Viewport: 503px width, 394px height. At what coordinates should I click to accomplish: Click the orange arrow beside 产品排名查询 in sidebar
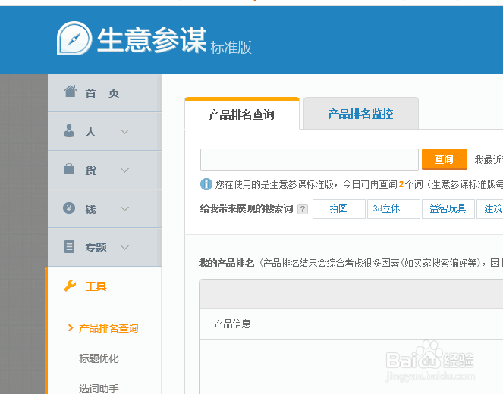71,327
